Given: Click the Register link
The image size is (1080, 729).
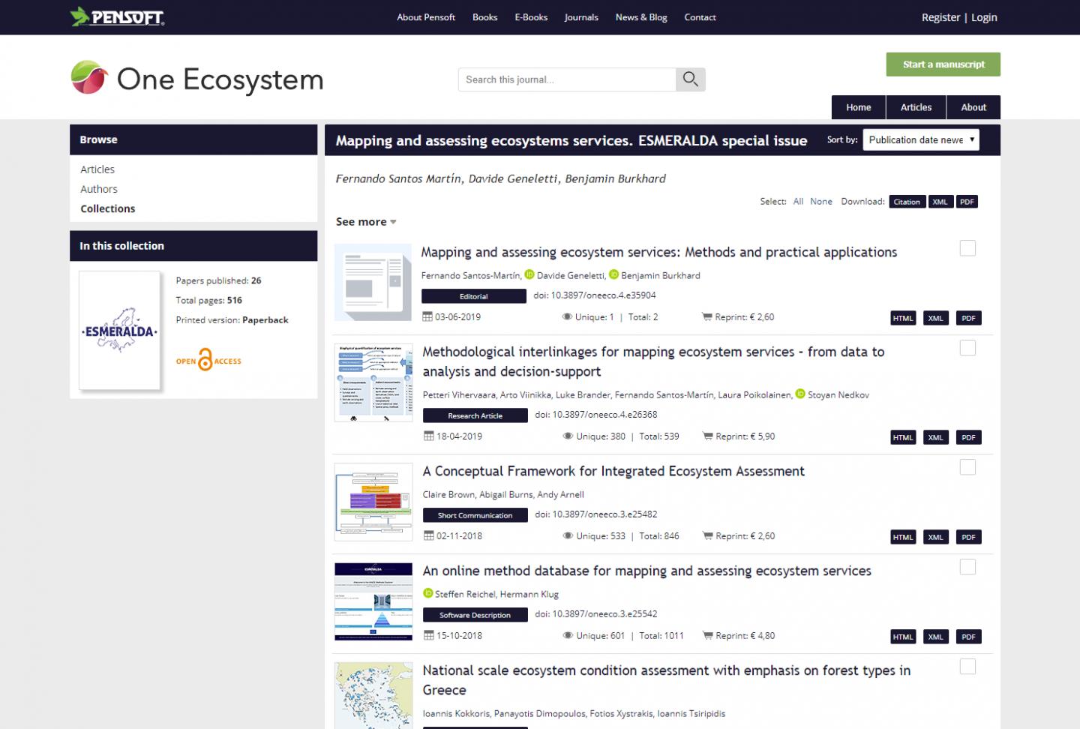Looking at the screenshot, I should click(x=940, y=17).
